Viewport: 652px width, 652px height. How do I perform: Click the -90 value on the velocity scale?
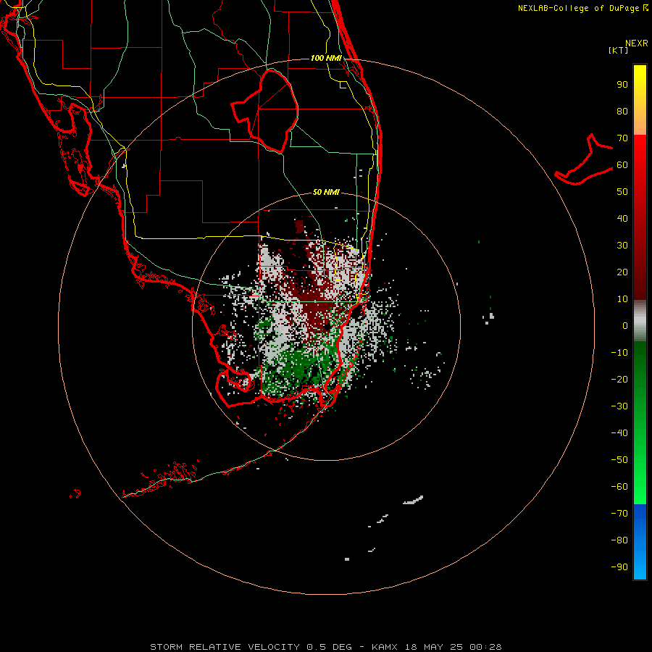click(619, 567)
